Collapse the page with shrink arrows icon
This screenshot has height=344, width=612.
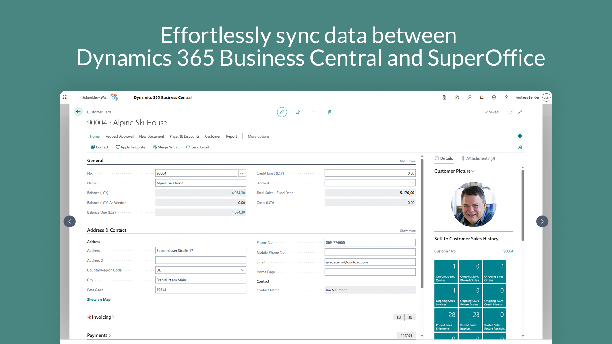pos(520,112)
